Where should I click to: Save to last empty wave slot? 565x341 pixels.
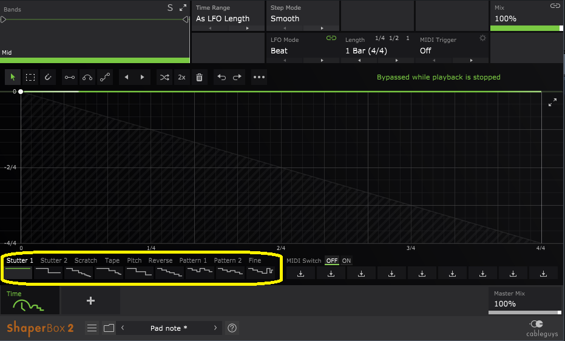pos(543,273)
